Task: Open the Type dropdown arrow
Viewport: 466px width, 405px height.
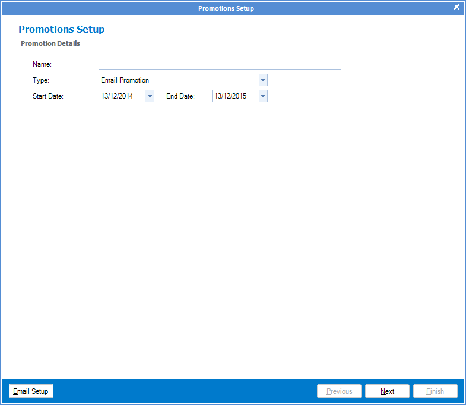Action: pyautogui.click(x=262, y=80)
